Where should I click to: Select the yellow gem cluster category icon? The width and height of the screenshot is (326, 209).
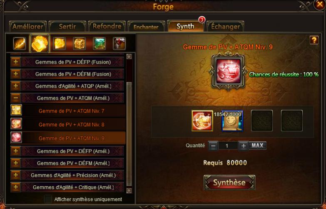pyautogui.click(x=40, y=43)
